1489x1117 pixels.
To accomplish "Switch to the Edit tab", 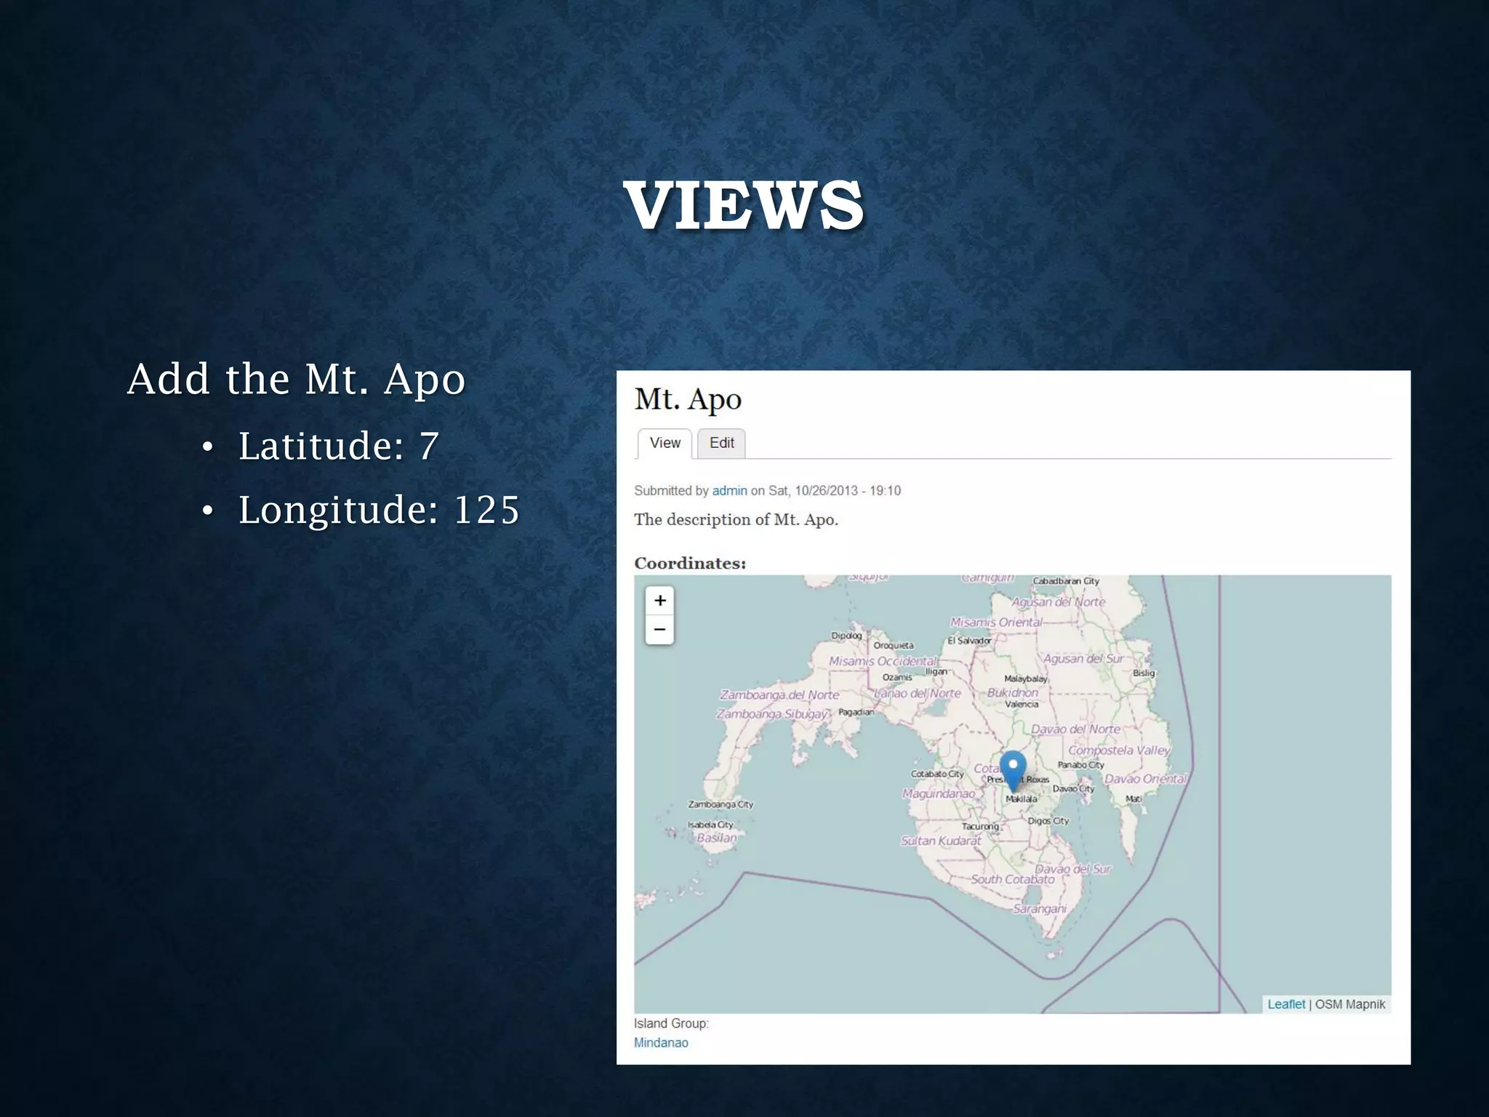I will pos(721,443).
